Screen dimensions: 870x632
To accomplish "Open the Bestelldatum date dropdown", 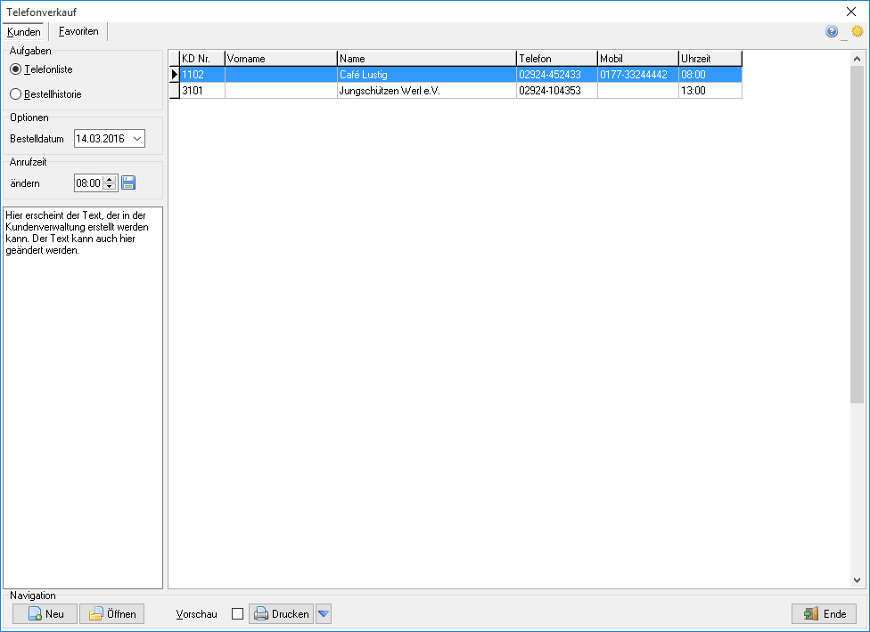I will pyautogui.click(x=137, y=139).
